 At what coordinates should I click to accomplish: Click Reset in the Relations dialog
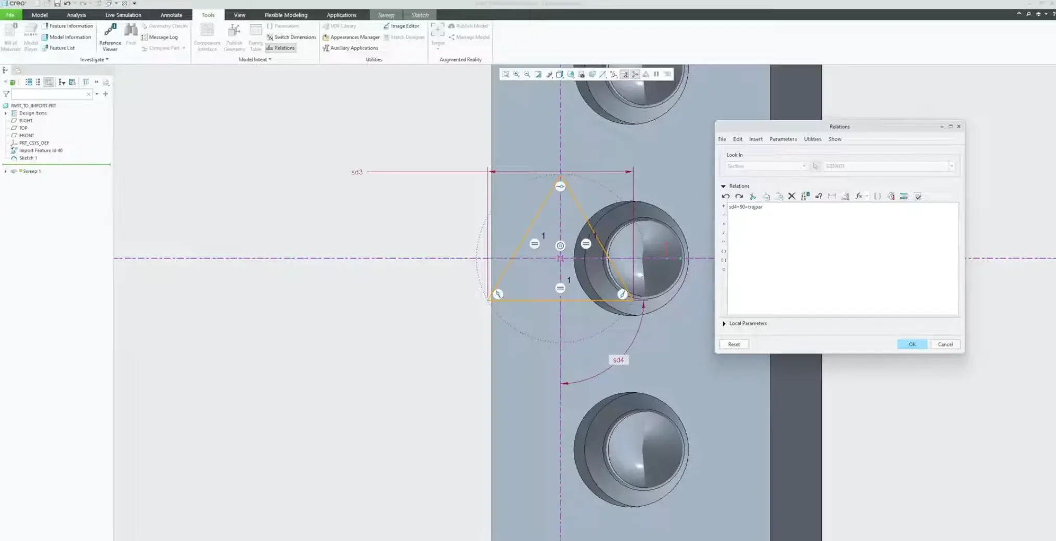click(734, 344)
